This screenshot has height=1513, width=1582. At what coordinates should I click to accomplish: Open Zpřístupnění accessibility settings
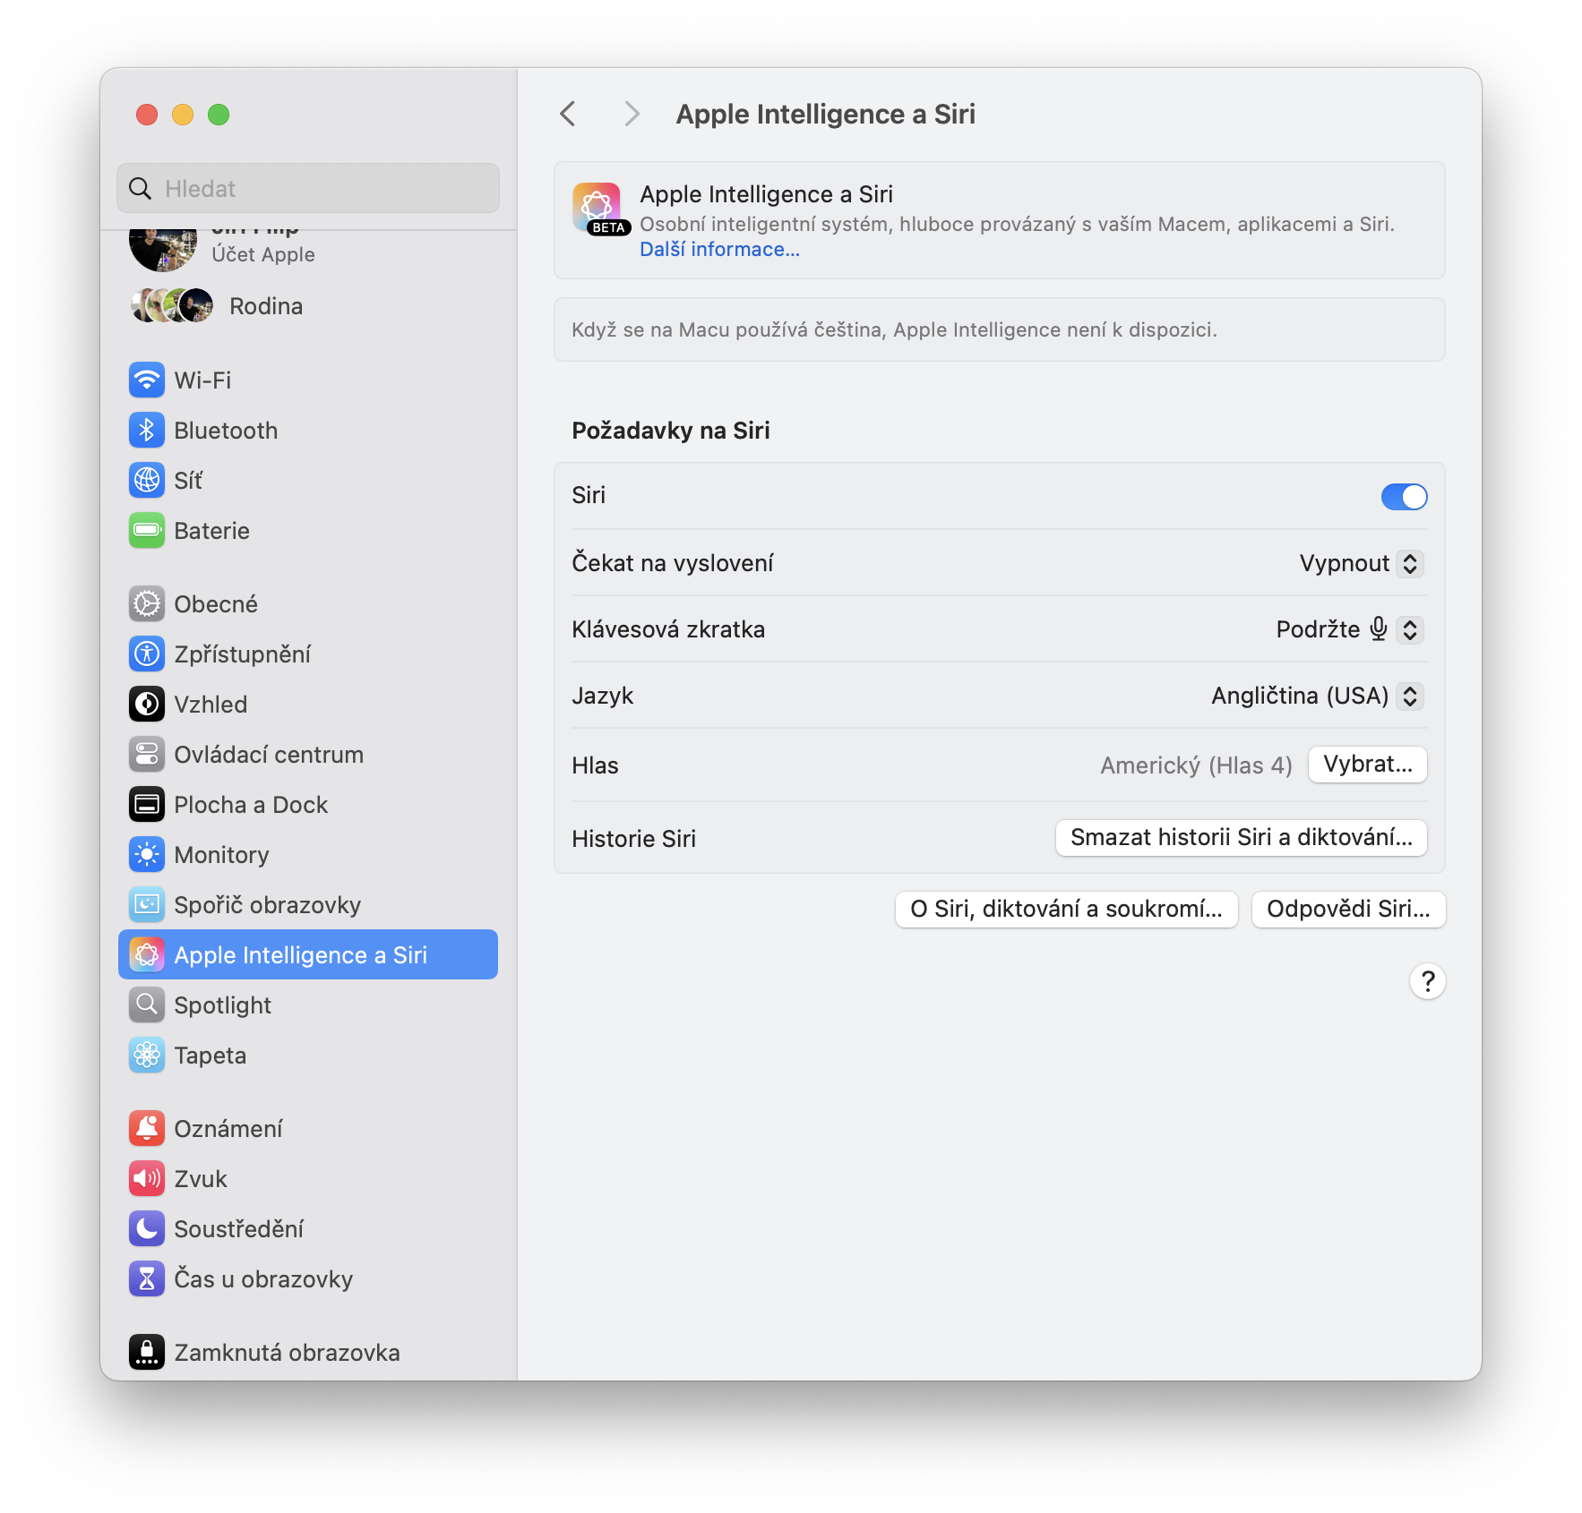308,654
